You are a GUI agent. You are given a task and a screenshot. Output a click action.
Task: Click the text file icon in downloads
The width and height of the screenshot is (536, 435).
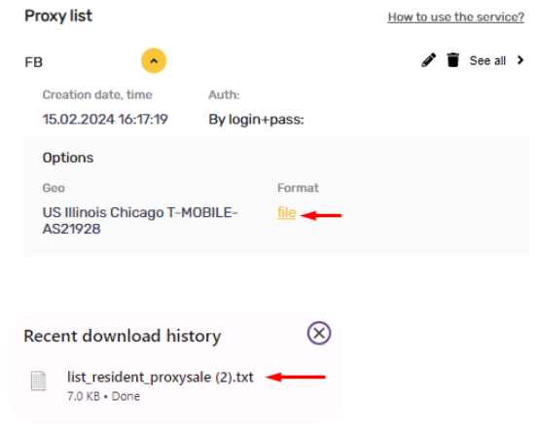38,381
